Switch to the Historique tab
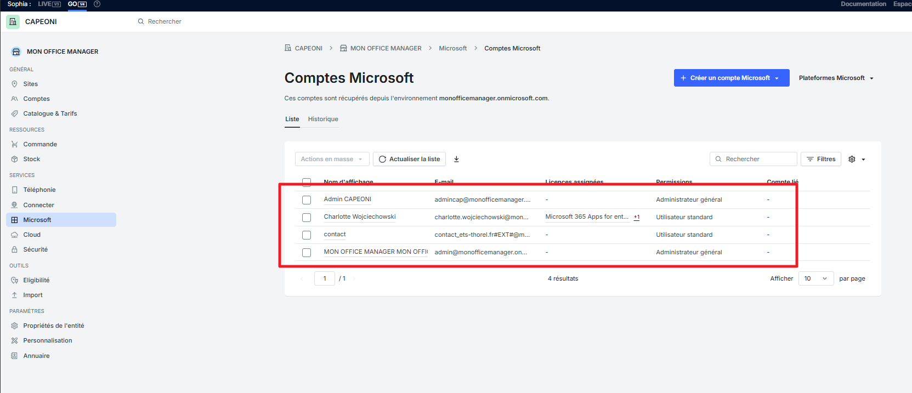This screenshot has width=912, height=393. pos(323,119)
